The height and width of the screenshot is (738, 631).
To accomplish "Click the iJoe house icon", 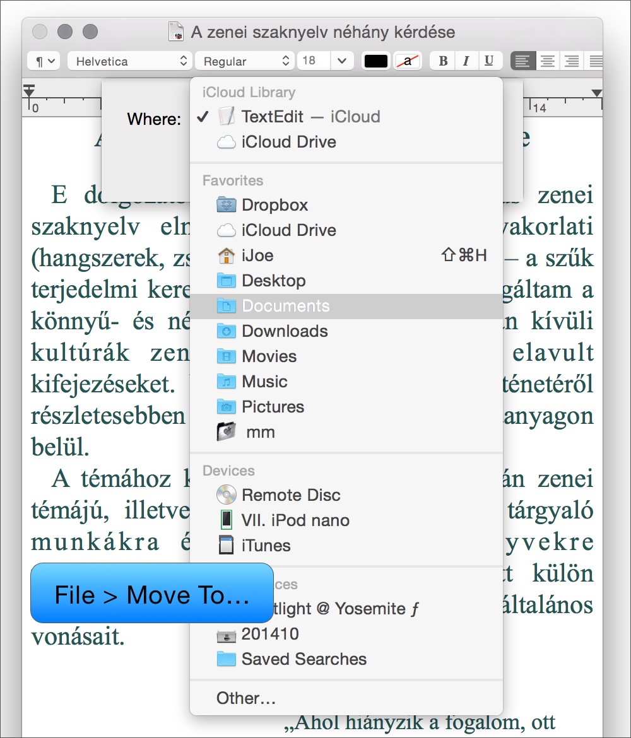I will 226,255.
